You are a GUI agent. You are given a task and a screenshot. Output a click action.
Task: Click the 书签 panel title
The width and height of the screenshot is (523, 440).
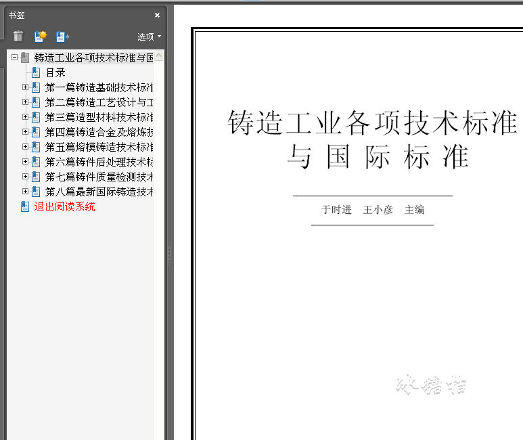(x=17, y=16)
